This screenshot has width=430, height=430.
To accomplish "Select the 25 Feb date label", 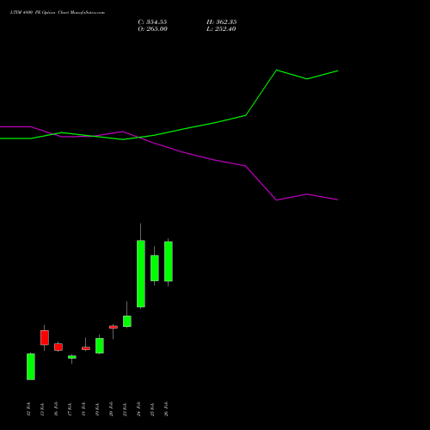I will (x=152, y=409).
